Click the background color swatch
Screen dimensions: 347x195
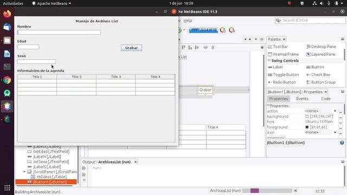(307, 116)
